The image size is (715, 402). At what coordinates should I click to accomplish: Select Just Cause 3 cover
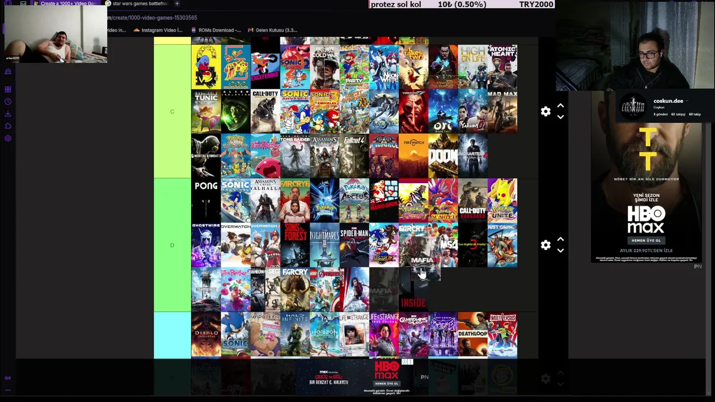(502, 245)
